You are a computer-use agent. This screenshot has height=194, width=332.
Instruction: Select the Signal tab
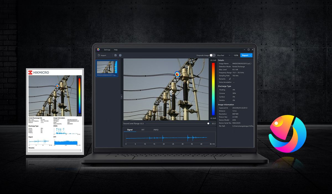tap(129, 130)
